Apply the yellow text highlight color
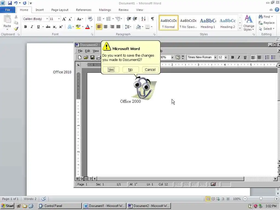This screenshot has width=280, height=210. (x=78, y=27)
